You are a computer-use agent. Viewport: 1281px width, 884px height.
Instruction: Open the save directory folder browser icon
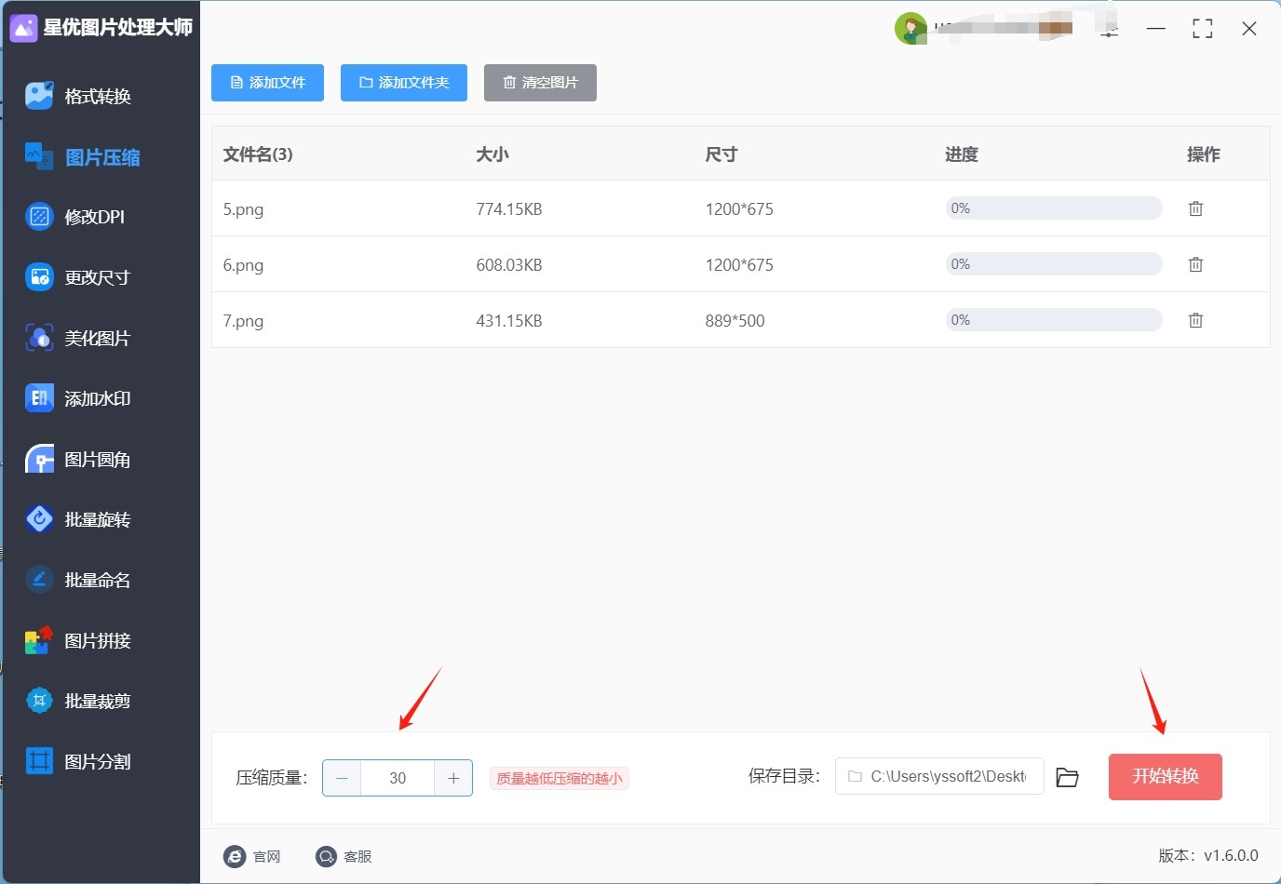coord(1067,777)
